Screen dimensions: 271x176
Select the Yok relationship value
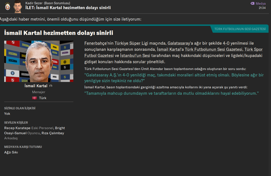(x=7, y=114)
